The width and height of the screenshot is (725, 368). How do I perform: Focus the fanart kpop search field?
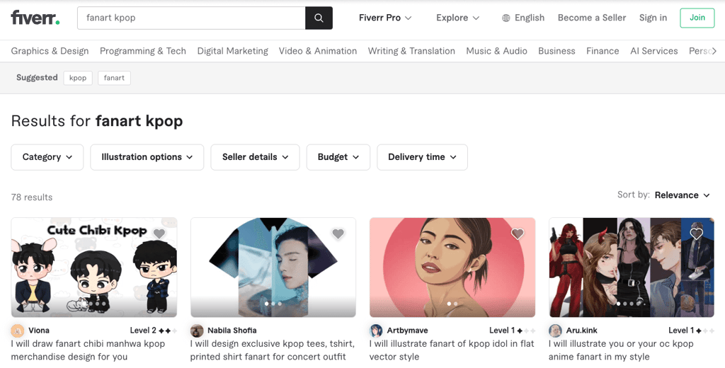coord(191,18)
